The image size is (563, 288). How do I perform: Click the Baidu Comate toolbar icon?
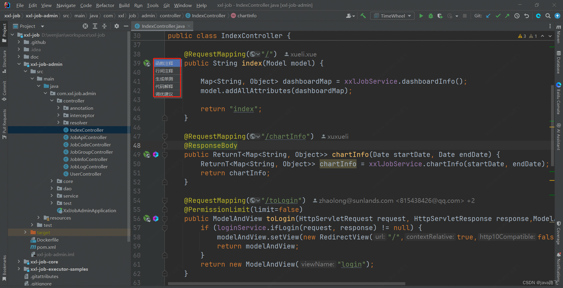coord(538,16)
